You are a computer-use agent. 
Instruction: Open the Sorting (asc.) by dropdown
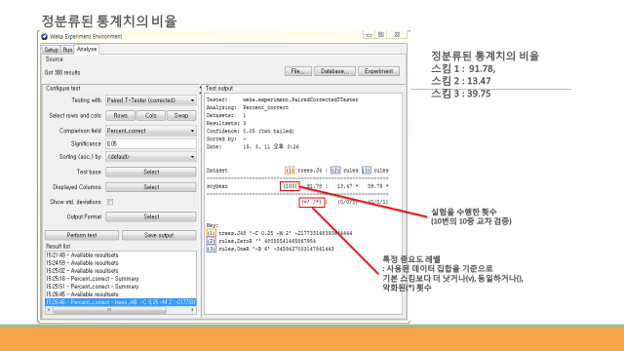click(151, 157)
